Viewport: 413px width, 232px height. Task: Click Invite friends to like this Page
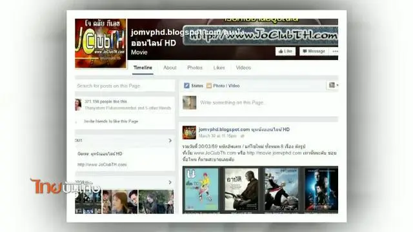pos(111,121)
